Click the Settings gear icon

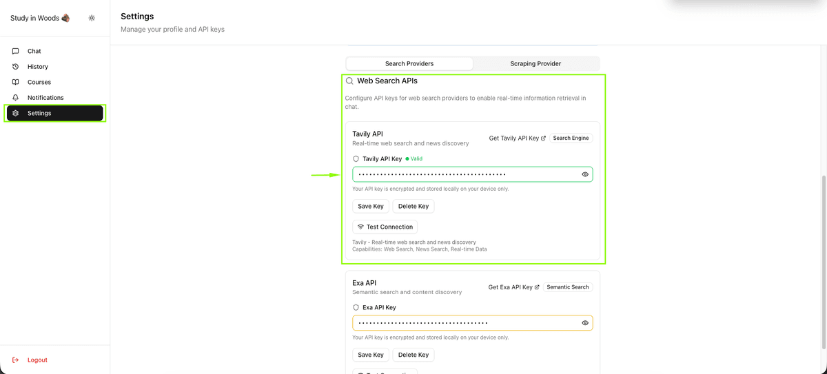point(16,113)
